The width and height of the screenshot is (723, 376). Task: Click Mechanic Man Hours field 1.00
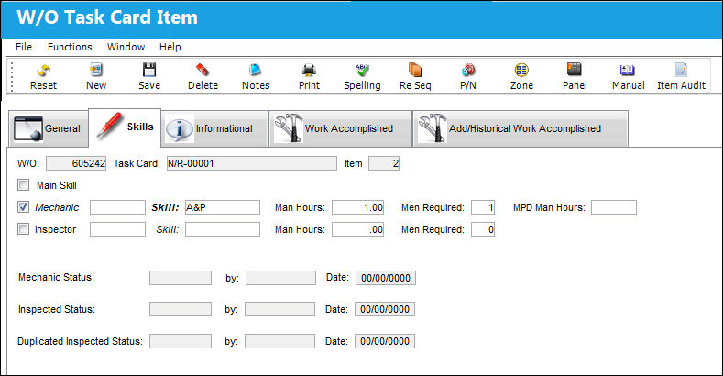click(x=357, y=207)
